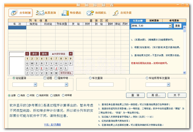Select the 始发 filter radio button
The height and width of the screenshot is (132, 193).
19,95
